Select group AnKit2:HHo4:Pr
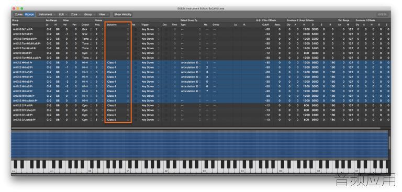Image resolution: width=402 pixels, height=192 pixels. [24, 77]
